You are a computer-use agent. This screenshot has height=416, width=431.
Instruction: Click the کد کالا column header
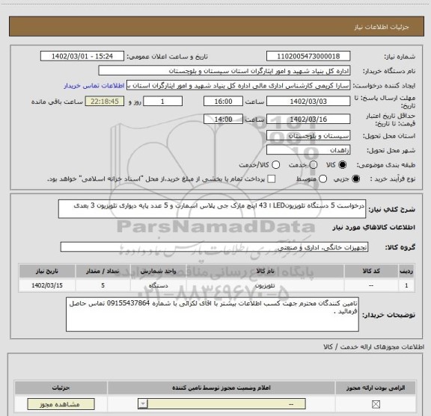click(371, 271)
